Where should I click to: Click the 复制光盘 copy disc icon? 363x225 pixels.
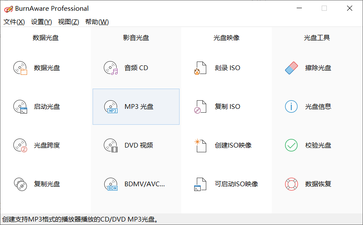pos(20,184)
